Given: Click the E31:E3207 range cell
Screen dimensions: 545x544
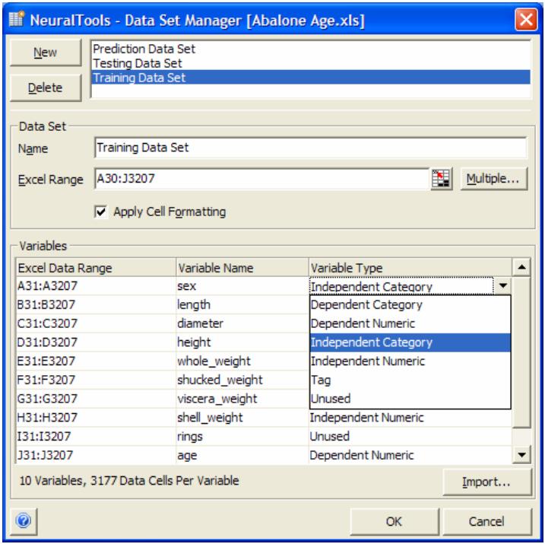Looking at the screenshot, I should pyautogui.click(x=97, y=361).
